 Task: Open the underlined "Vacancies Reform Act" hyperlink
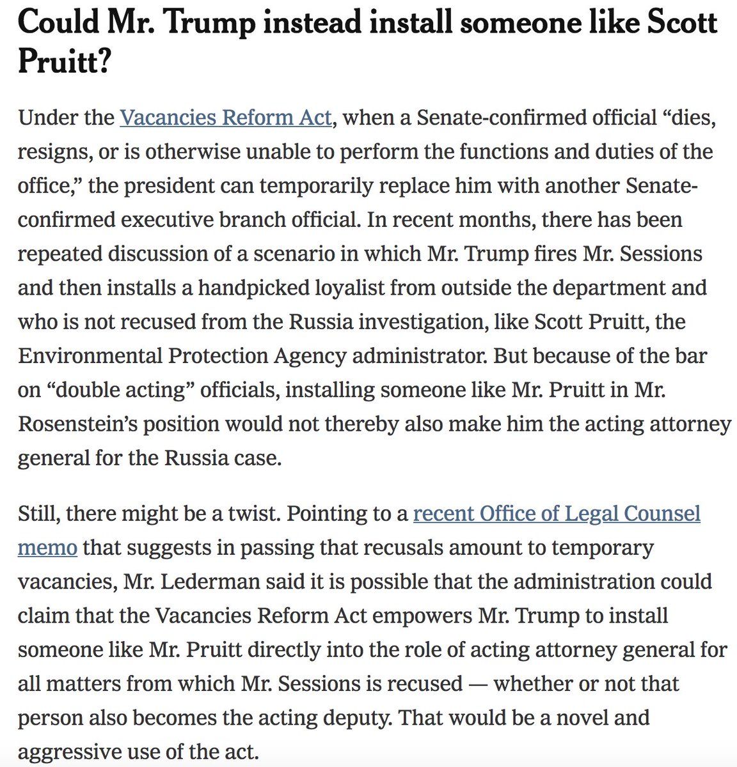click(225, 118)
